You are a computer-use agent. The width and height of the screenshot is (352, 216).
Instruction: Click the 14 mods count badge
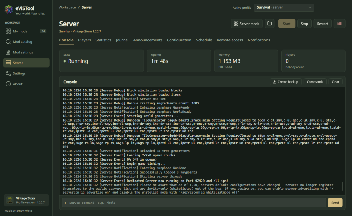(x=43, y=31)
